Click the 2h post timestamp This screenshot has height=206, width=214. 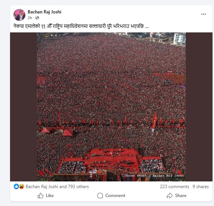[x=30, y=18]
